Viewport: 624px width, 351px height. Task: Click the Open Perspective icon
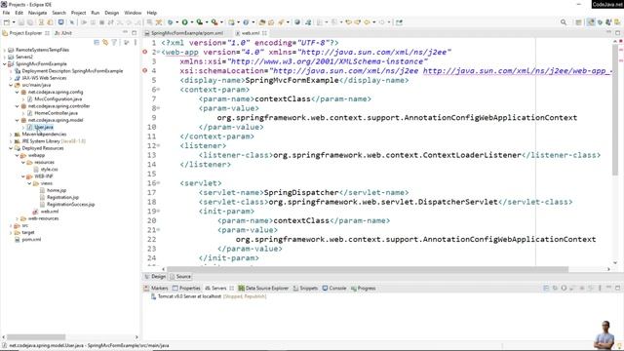click(x=578, y=22)
